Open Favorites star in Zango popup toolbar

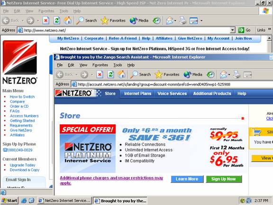tap(167, 75)
